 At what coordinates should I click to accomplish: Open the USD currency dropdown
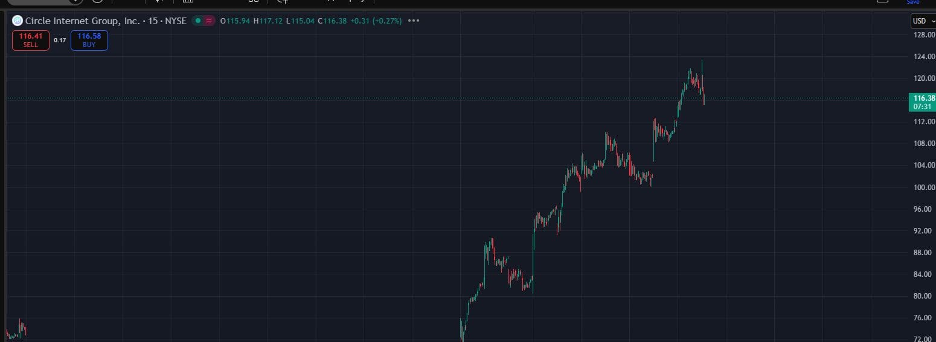[x=923, y=21]
